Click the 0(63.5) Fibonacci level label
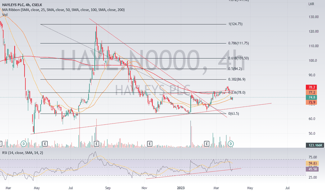Screen dimensions: 325x192 (x=233, y=114)
